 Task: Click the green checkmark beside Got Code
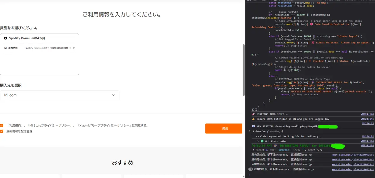(262, 141)
